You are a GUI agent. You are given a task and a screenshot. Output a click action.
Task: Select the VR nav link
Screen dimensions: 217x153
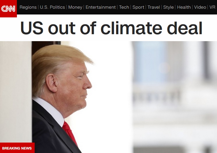coord(212,7)
